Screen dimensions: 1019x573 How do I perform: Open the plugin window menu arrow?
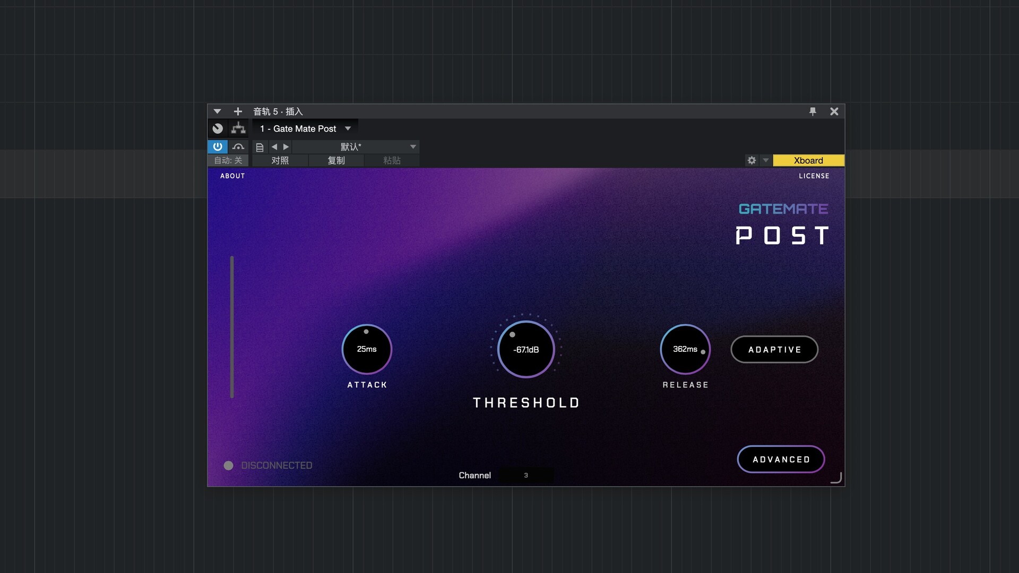[x=217, y=111]
